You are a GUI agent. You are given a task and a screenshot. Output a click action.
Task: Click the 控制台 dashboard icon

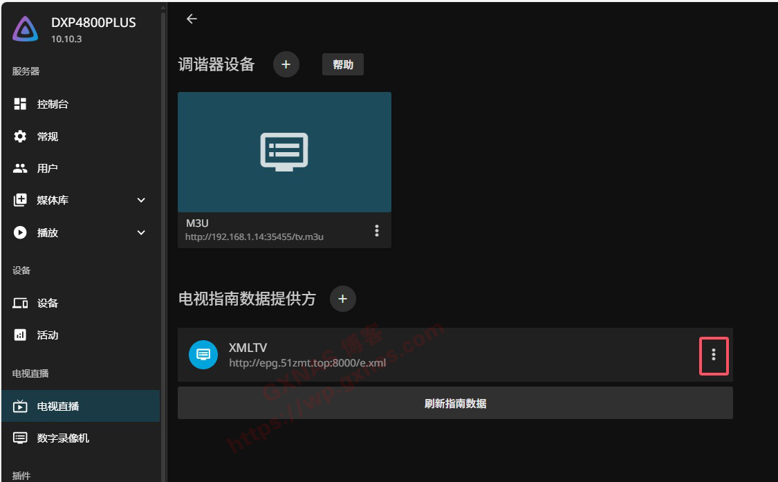coord(21,104)
